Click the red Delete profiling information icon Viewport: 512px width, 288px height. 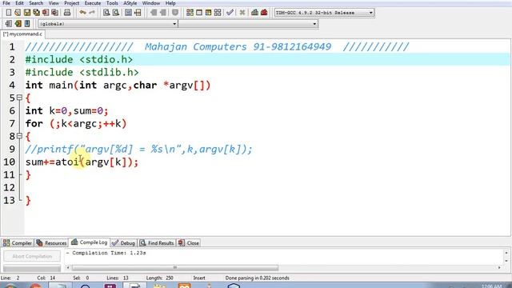pos(264,13)
